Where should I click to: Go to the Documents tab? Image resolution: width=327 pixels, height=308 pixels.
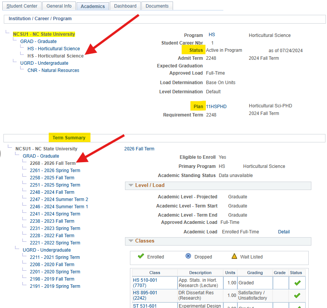point(157,6)
